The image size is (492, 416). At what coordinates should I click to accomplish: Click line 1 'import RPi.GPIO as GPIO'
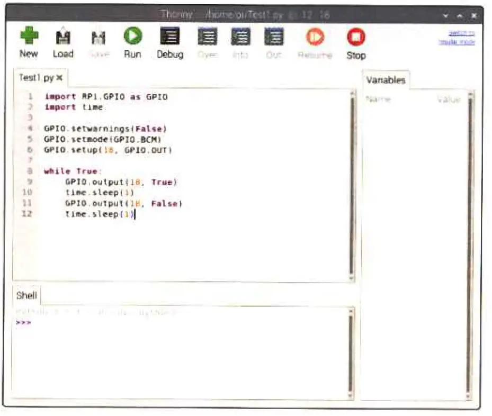(x=106, y=96)
